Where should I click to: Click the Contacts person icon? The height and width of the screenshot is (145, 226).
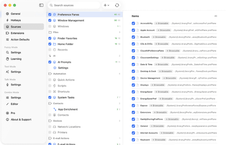tap(55, 115)
